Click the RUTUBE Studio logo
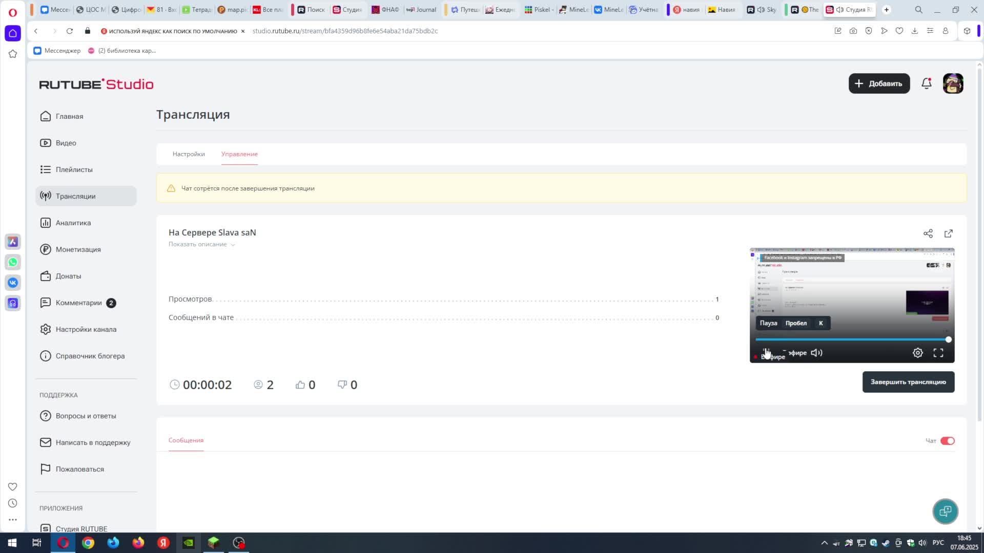 [96, 84]
